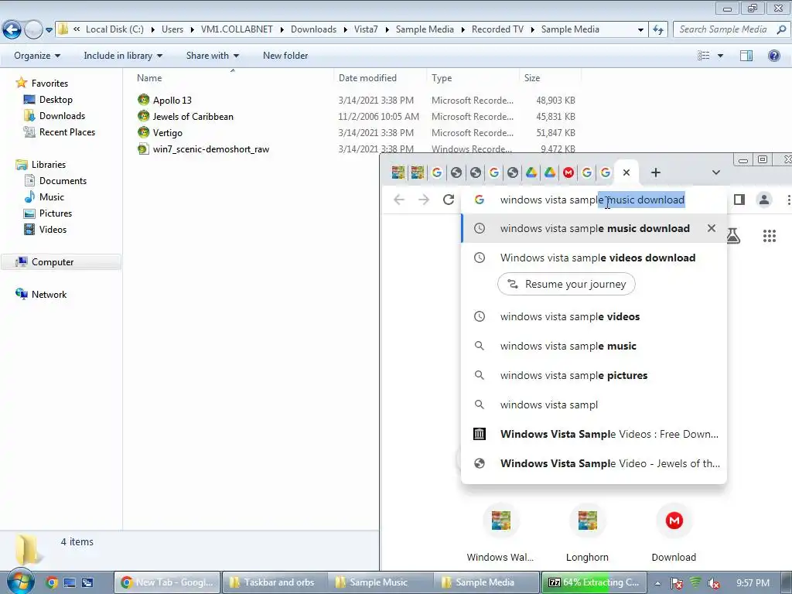The width and height of the screenshot is (792, 594).
Task: Click the Chrome address bar text
Action: [592, 200]
